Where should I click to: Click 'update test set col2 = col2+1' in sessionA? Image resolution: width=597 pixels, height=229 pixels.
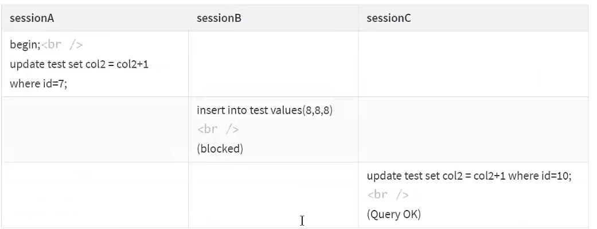click(x=79, y=64)
